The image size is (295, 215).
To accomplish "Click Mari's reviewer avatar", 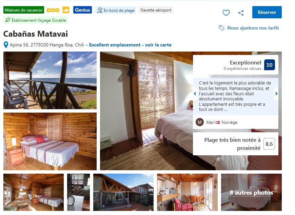I will (x=200, y=122).
